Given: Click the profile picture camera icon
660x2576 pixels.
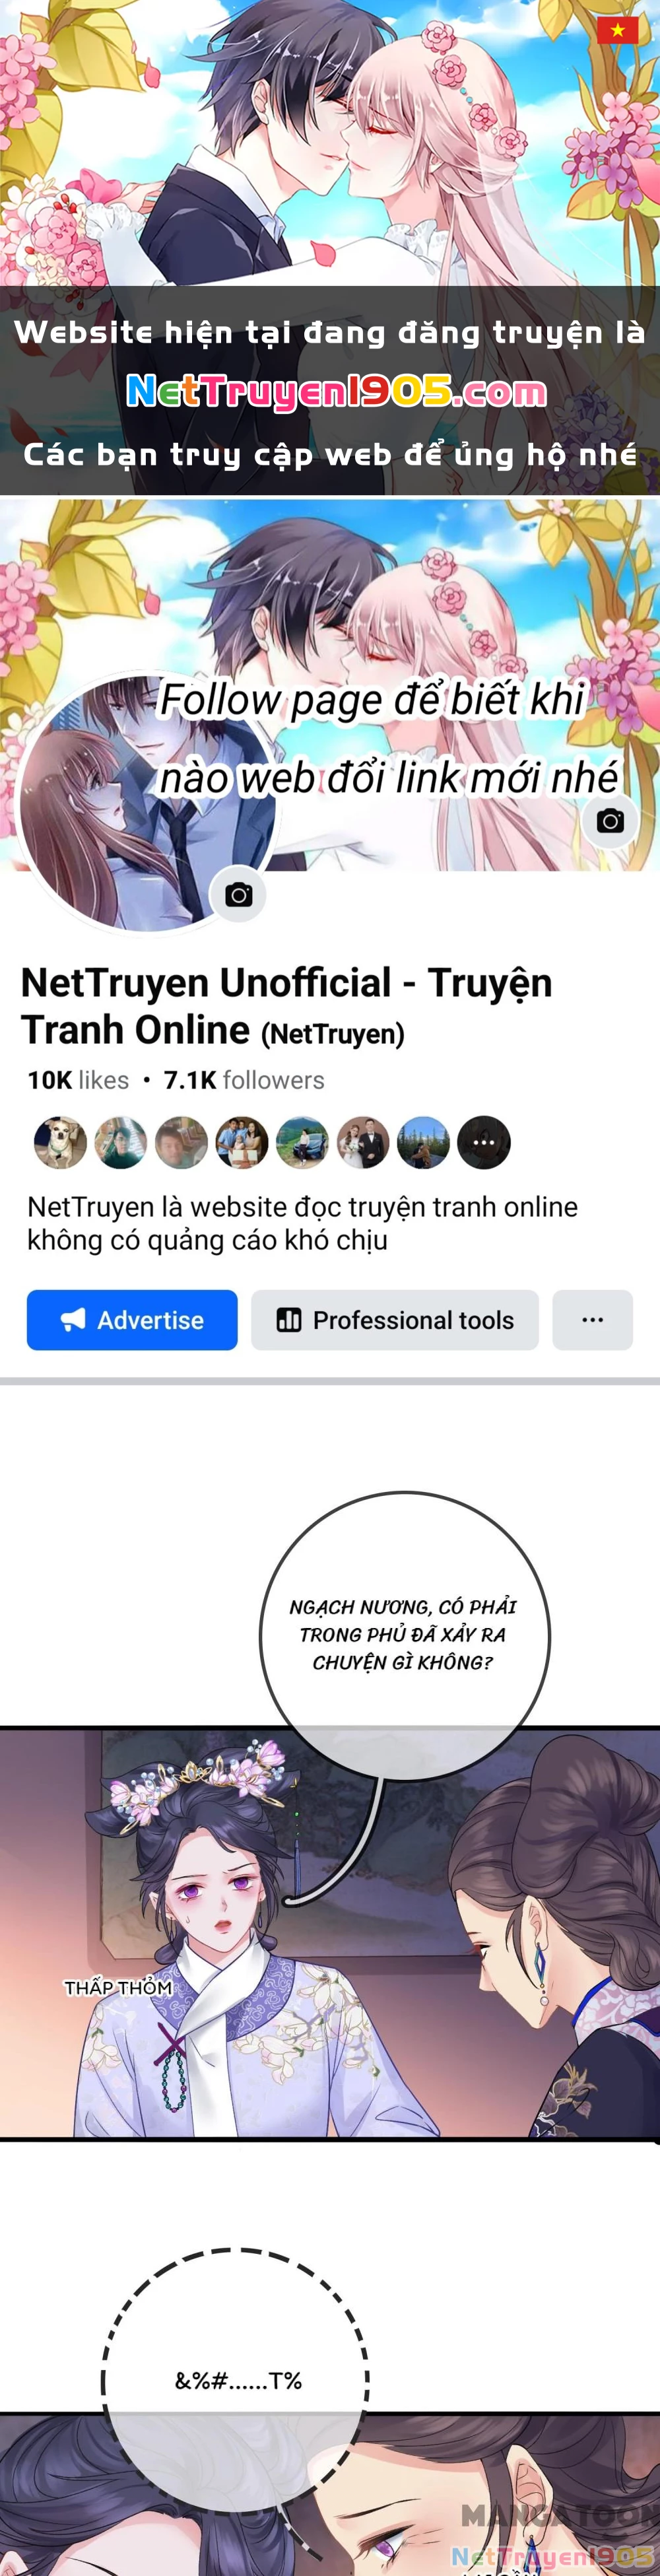Looking at the screenshot, I should 238,894.
